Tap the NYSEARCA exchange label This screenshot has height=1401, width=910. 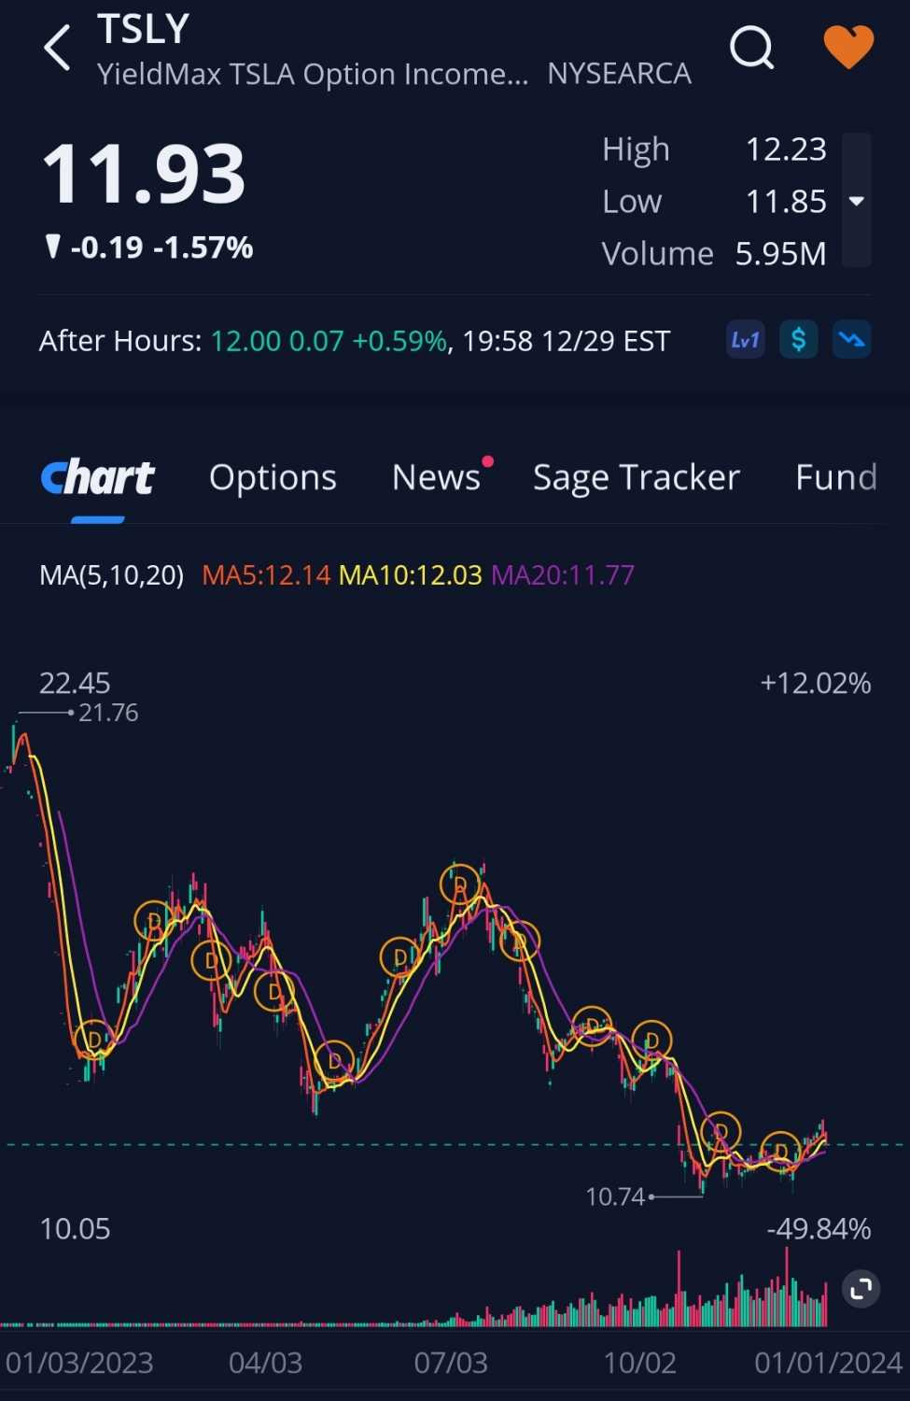619,74
